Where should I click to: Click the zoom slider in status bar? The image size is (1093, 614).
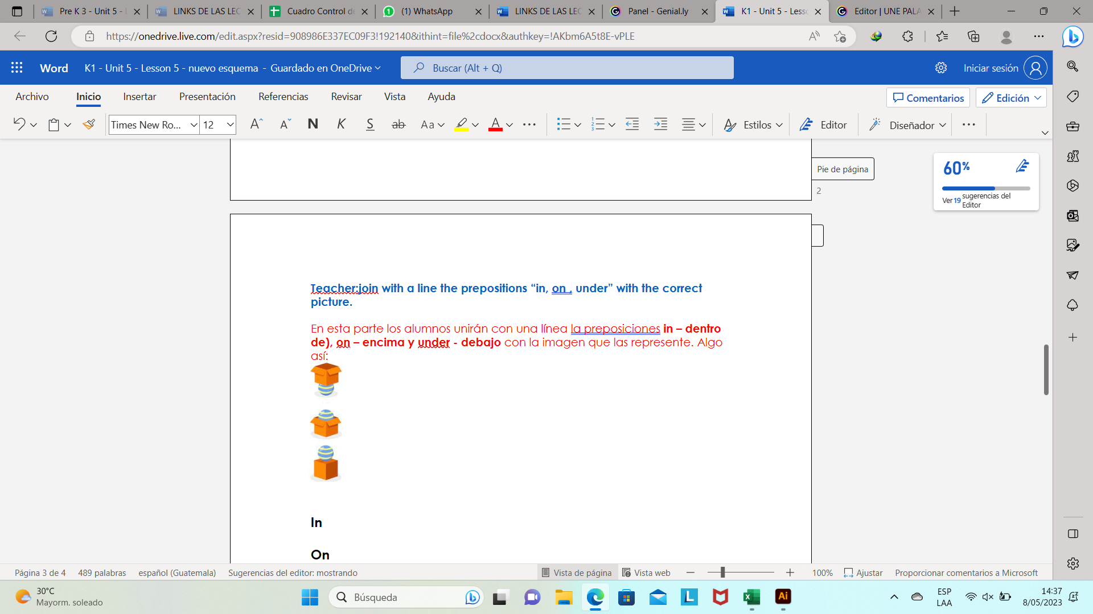722,572
